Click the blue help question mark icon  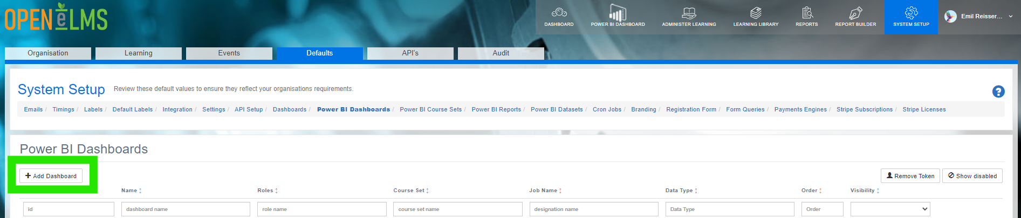point(998,92)
